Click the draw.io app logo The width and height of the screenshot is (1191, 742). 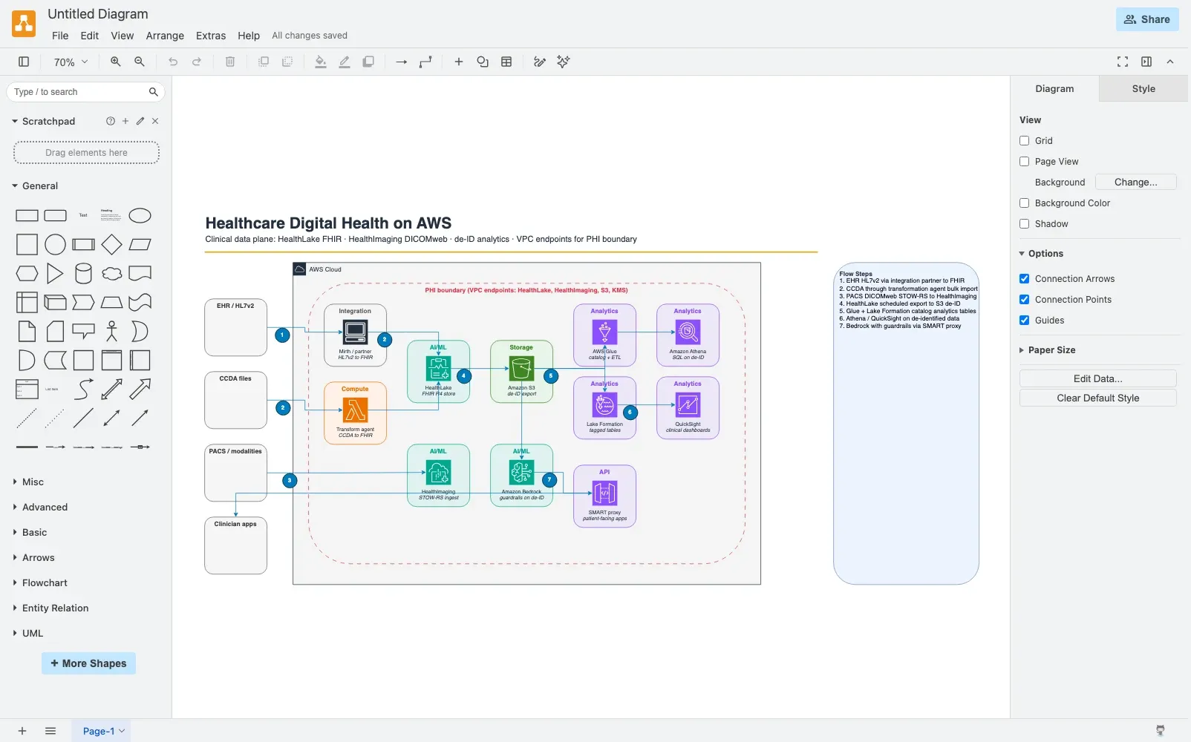tap(24, 24)
